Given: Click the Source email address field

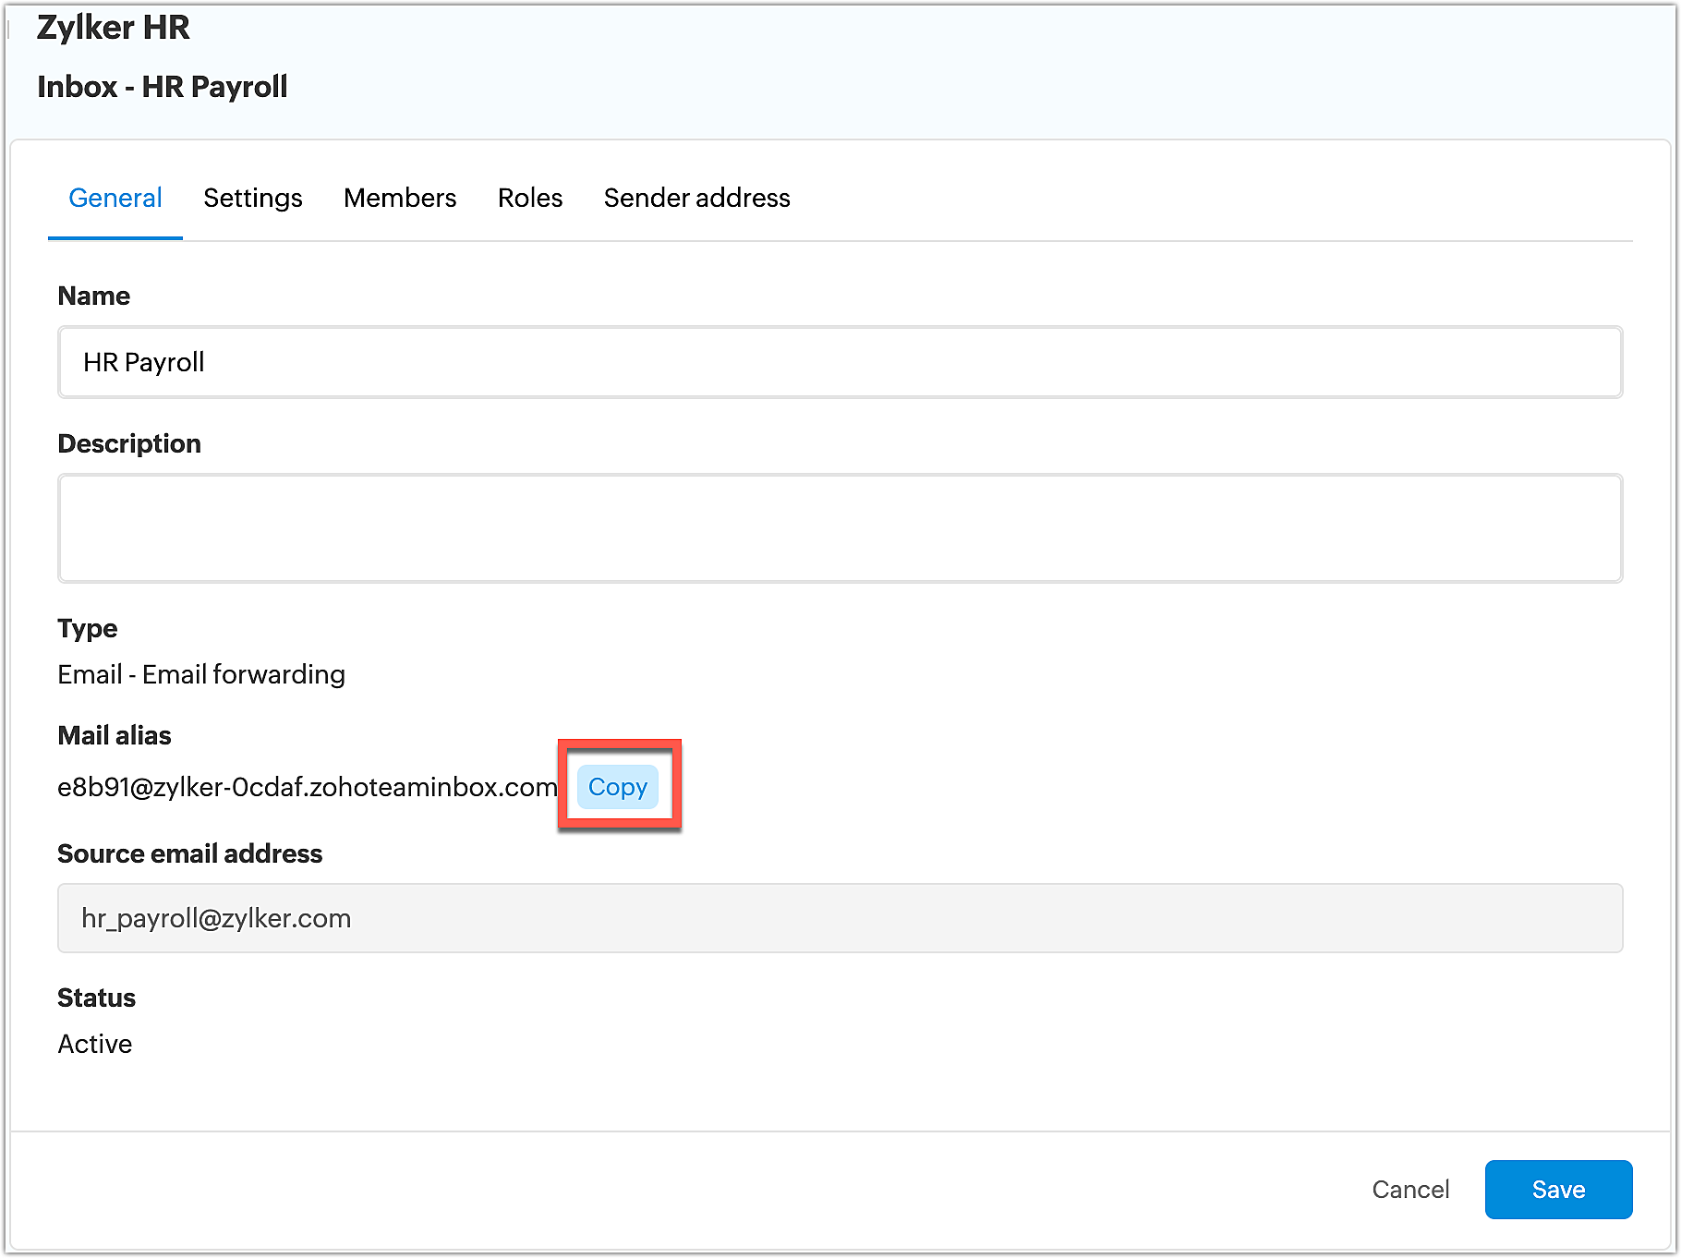Looking at the screenshot, I should click(x=839, y=918).
